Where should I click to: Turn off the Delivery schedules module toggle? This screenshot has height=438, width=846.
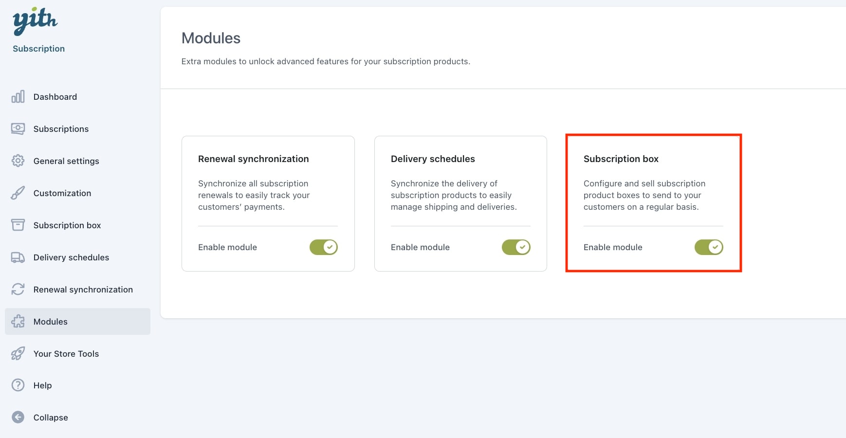click(x=516, y=247)
